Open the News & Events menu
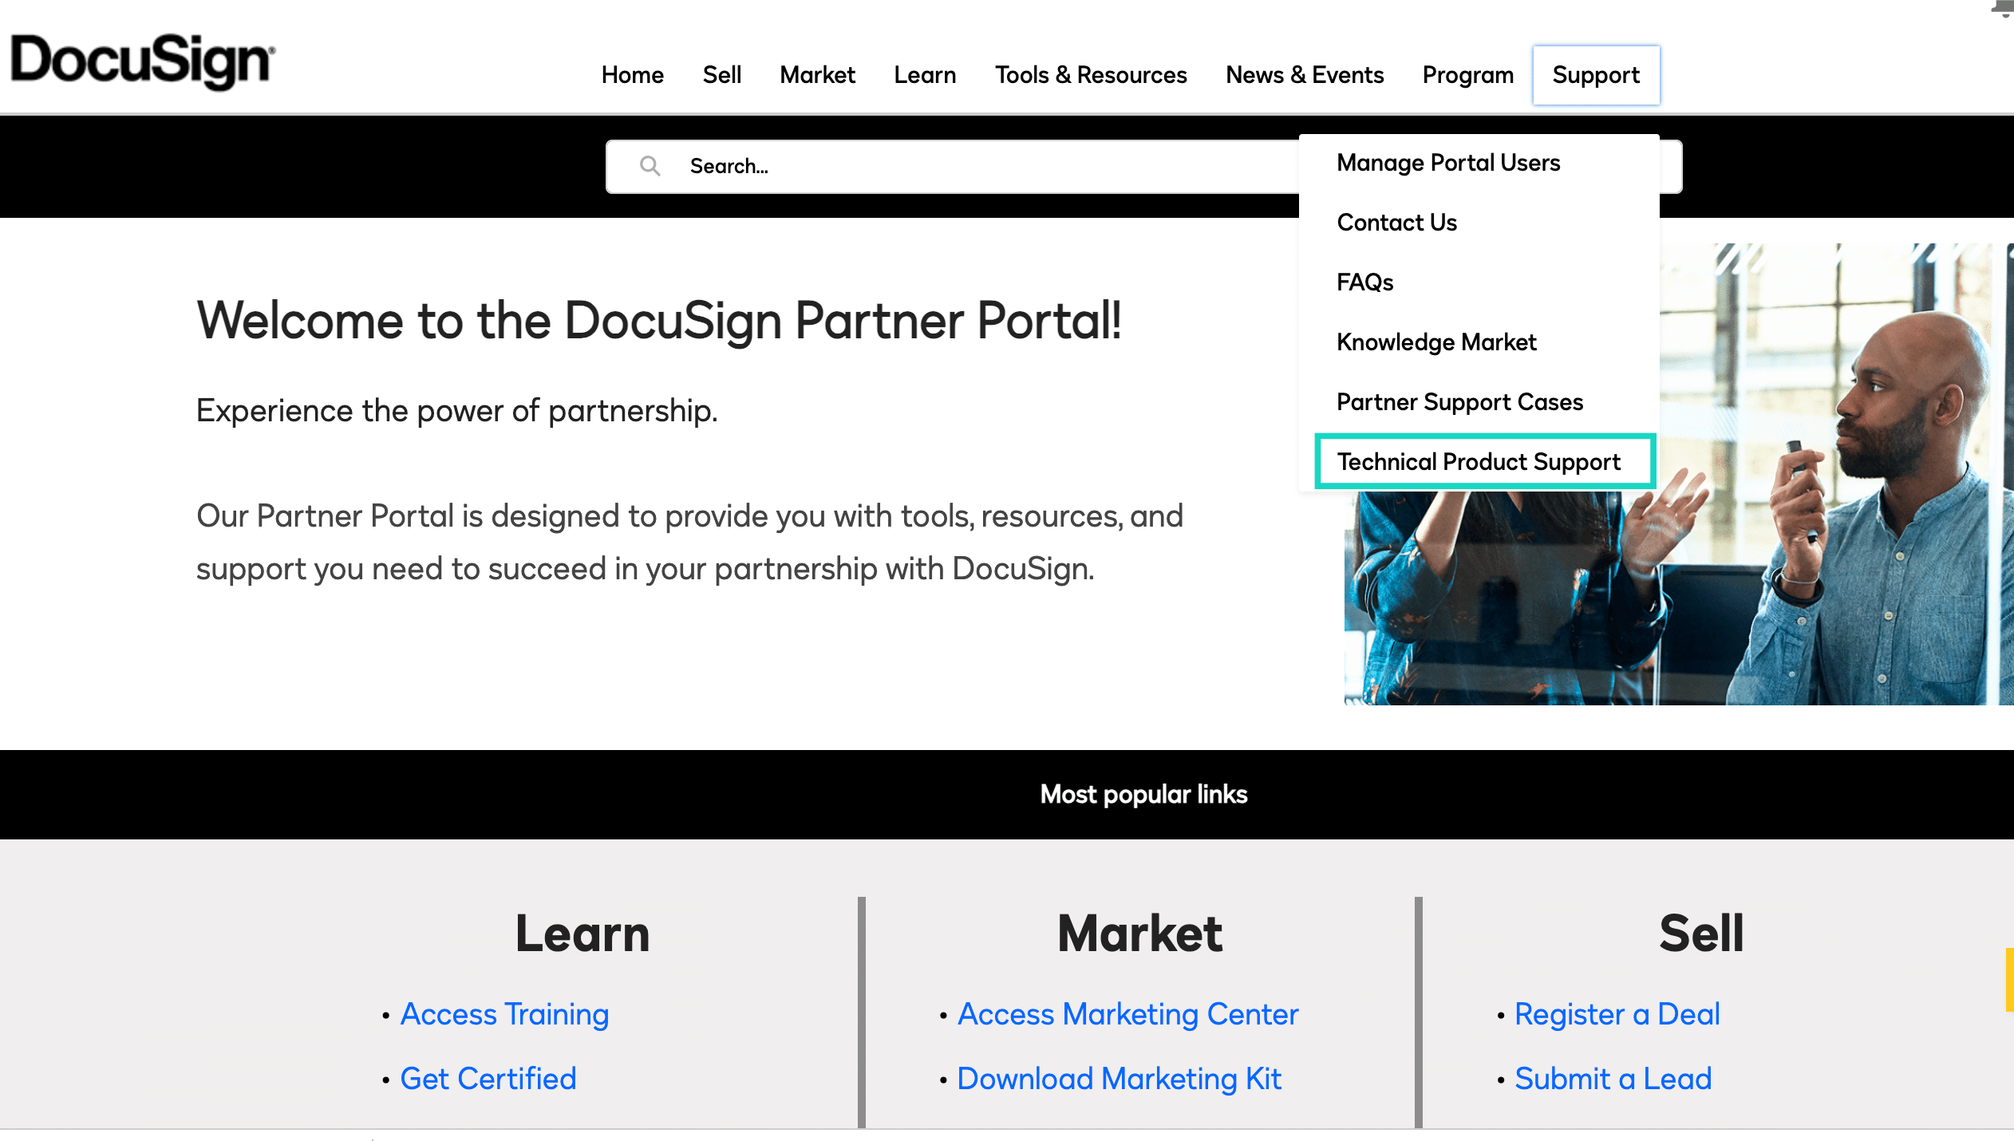 coord(1305,75)
